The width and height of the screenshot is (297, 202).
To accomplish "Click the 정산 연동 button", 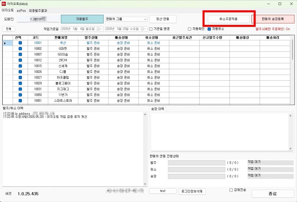I will pos(163,19).
